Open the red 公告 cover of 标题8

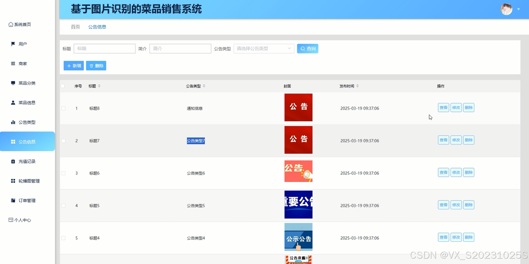click(299, 108)
